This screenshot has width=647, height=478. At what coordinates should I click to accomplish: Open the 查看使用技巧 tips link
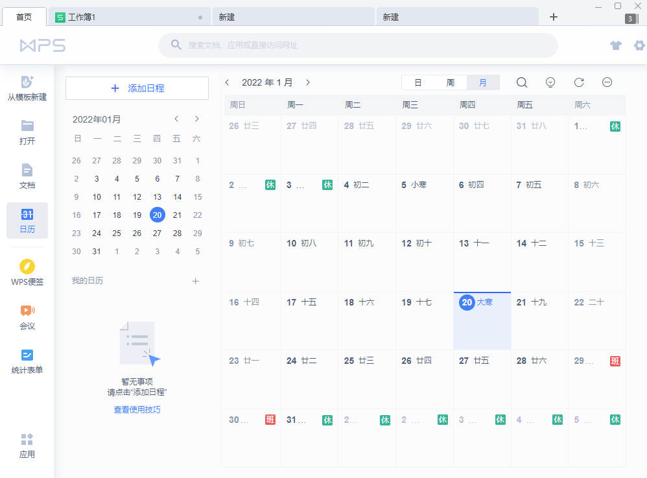137,409
